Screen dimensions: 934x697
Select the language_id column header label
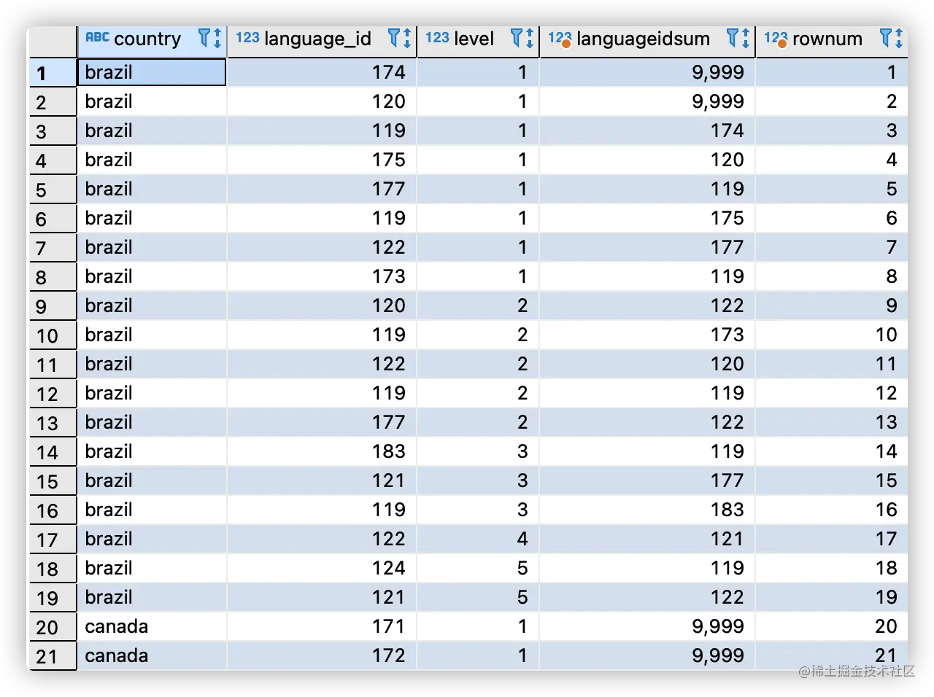318,39
